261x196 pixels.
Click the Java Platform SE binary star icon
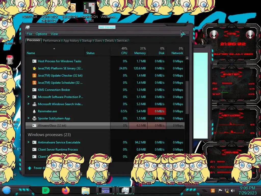34,68
